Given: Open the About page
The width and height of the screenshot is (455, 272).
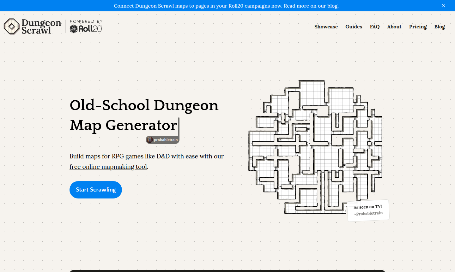Looking at the screenshot, I should point(394,27).
